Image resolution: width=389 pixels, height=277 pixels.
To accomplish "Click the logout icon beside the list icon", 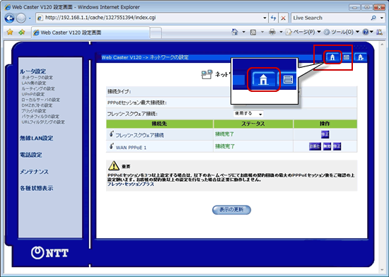I will (x=360, y=57).
